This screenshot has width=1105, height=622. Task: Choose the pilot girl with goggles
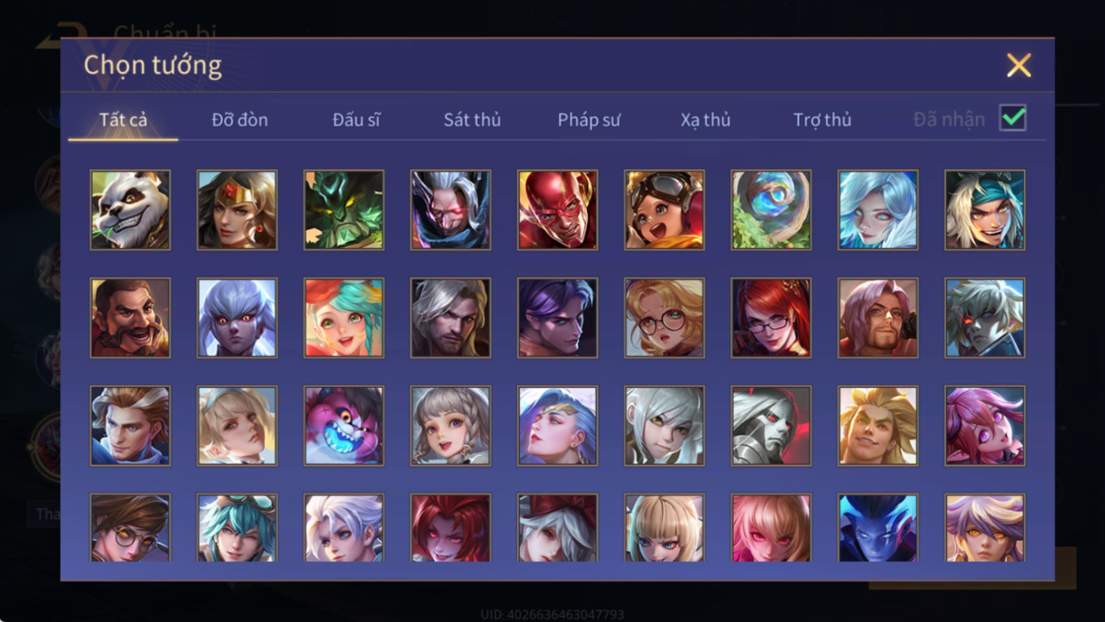(x=664, y=210)
